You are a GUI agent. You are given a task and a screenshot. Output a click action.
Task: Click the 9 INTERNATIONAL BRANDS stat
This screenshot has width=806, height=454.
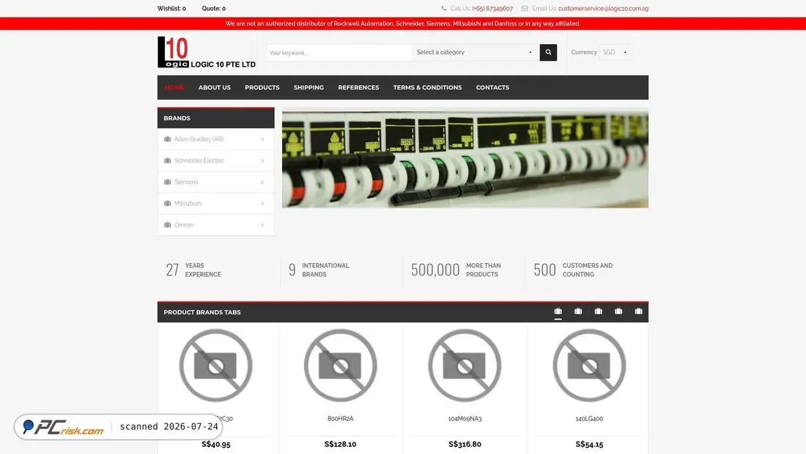pyautogui.click(x=319, y=270)
